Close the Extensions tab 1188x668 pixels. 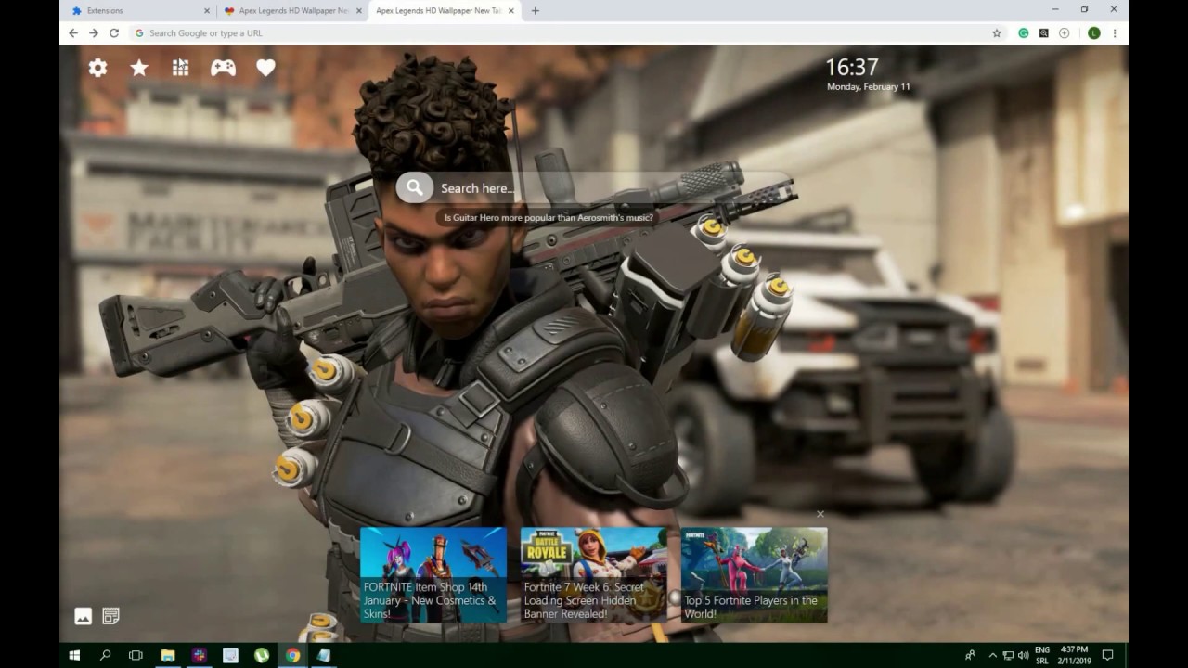(x=206, y=11)
